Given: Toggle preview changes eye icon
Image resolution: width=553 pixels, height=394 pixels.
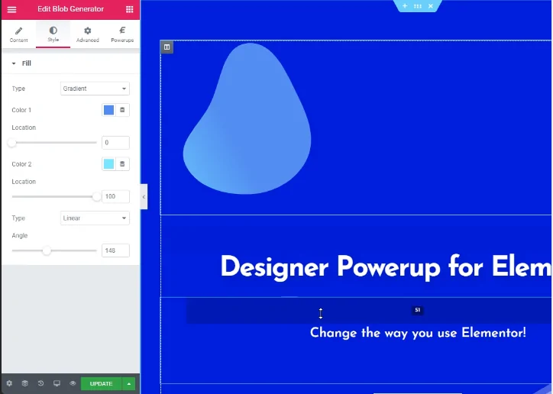Looking at the screenshot, I should coord(73,383).
